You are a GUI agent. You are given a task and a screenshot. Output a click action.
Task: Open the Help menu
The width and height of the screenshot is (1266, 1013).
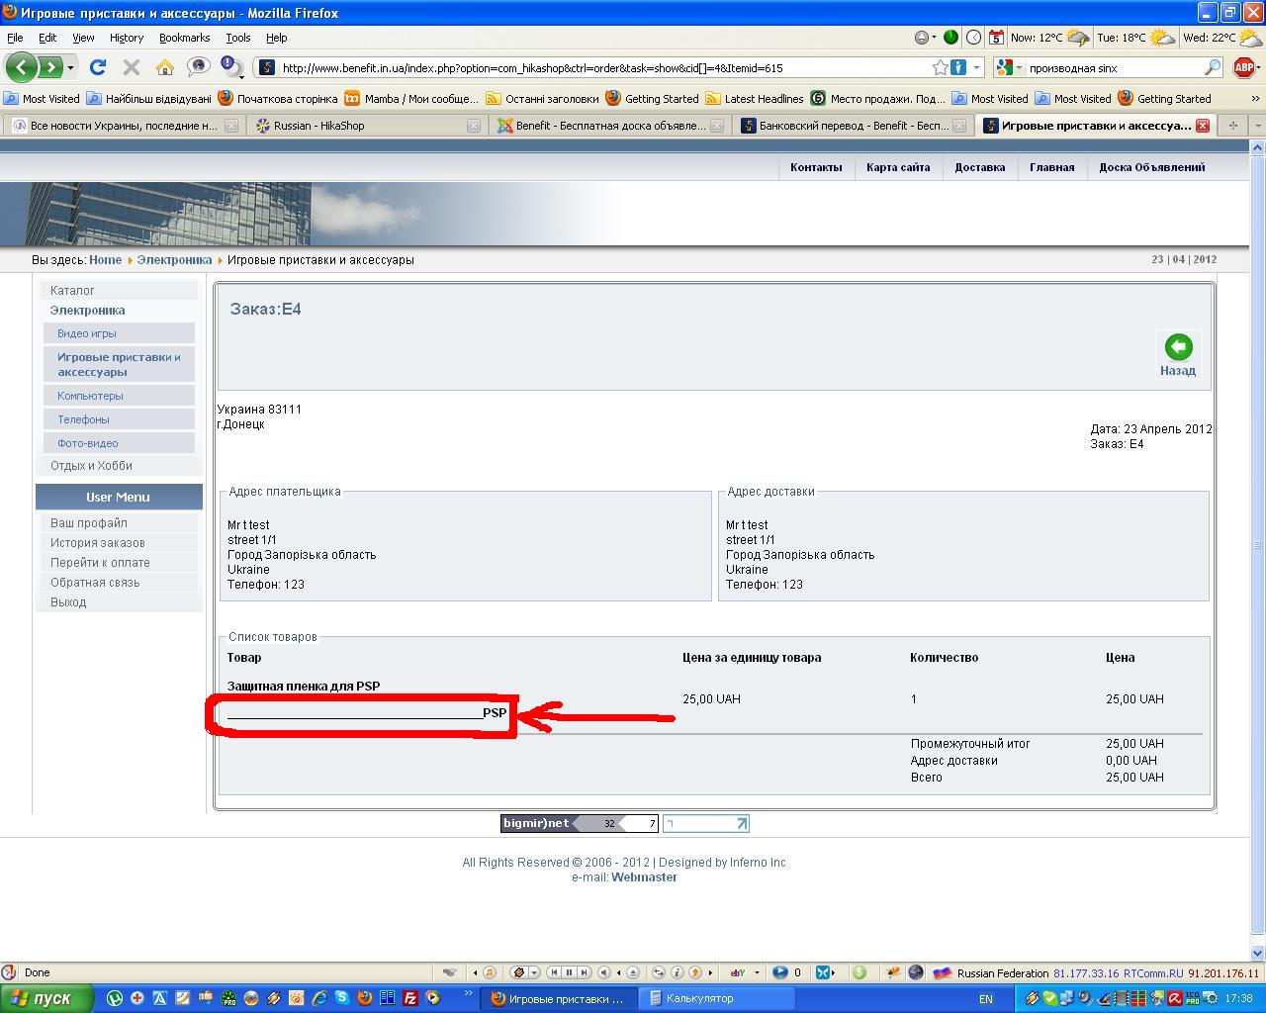(x=277, y=38)
